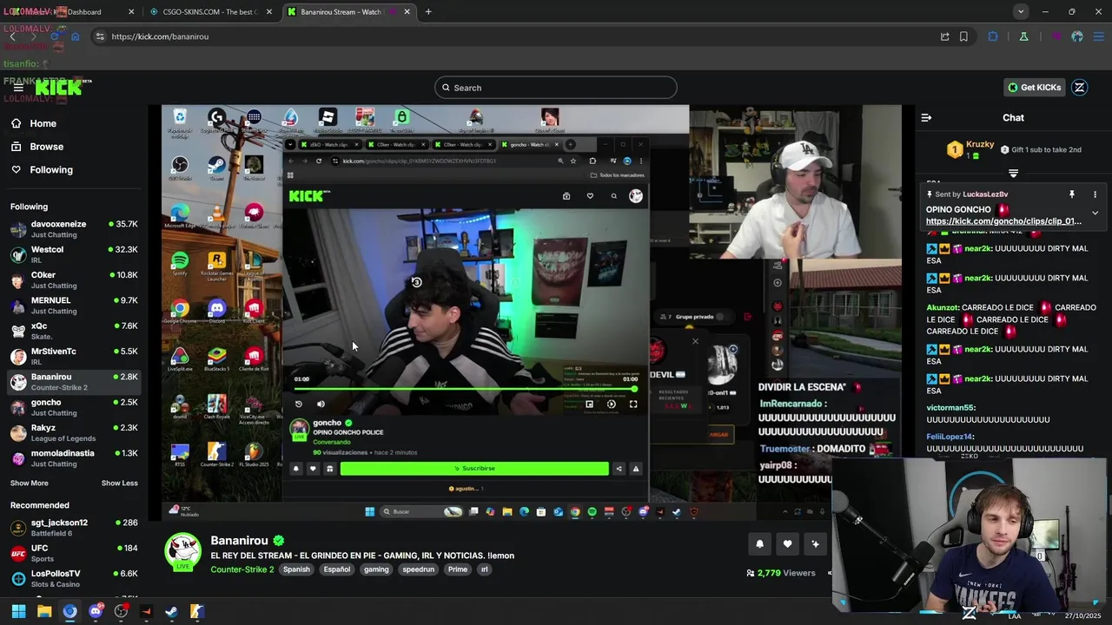Open LosPollosTV recommended channel
The image size is (1112, 625).
point(74,578)
